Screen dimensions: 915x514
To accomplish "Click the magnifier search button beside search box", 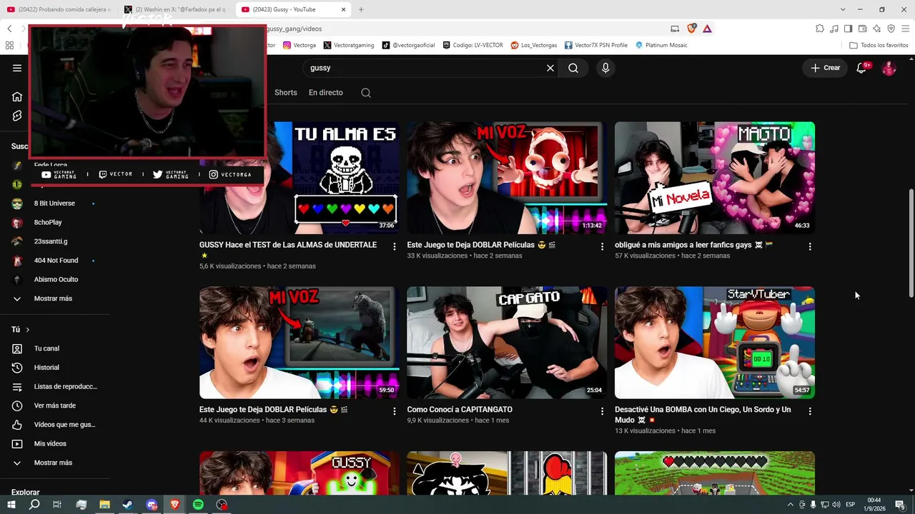I will click(573, 68).
